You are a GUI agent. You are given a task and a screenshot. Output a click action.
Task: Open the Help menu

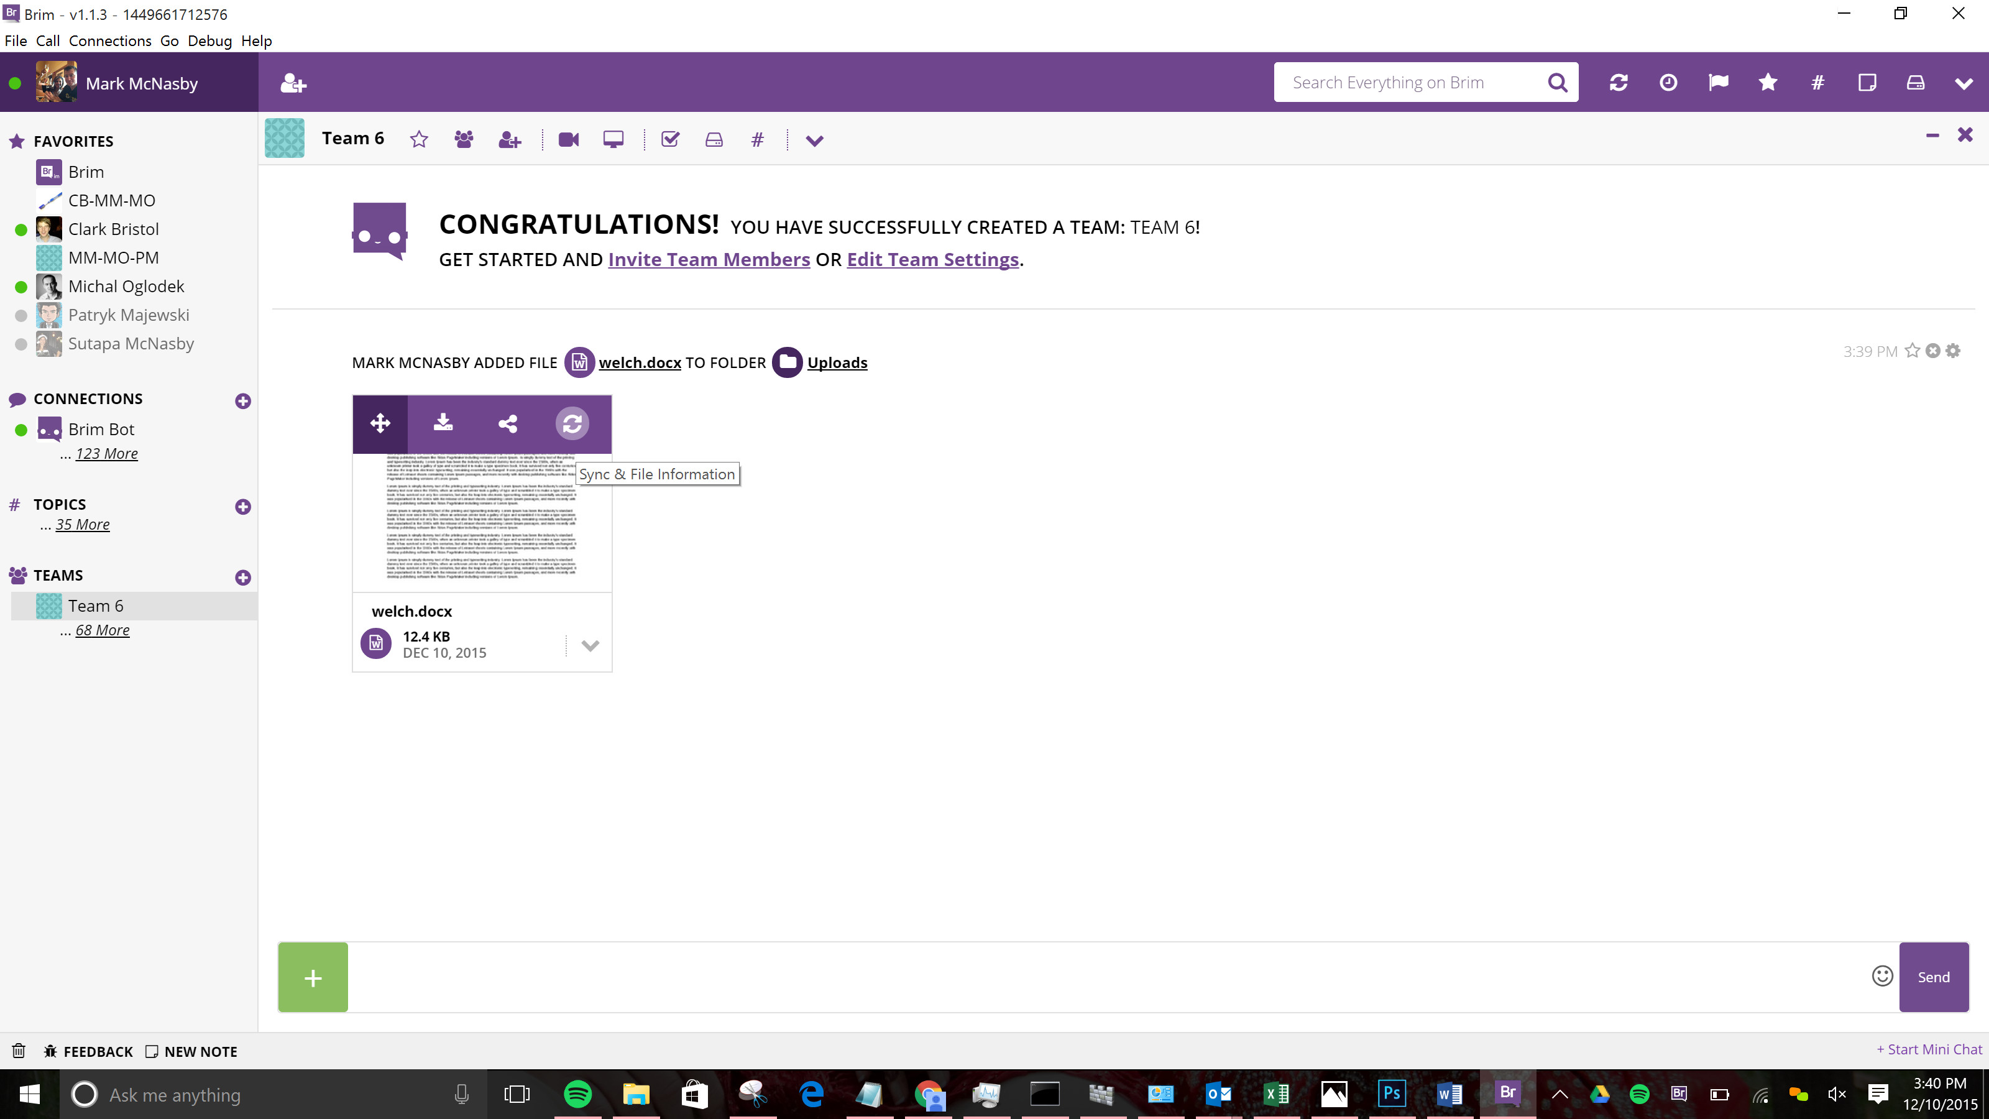tap(256, 41)
